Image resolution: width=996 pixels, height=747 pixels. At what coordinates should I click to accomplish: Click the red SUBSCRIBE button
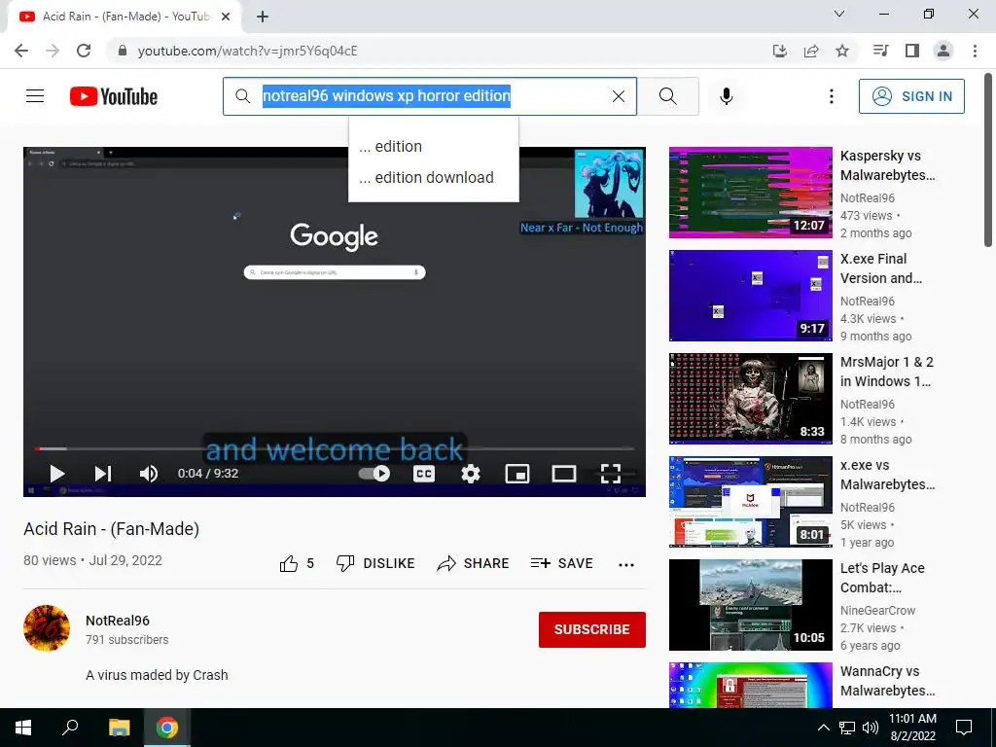pos(592,629)
